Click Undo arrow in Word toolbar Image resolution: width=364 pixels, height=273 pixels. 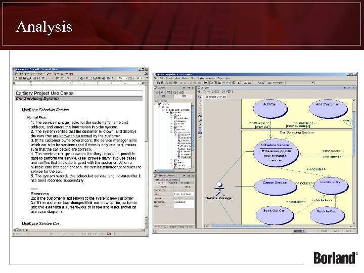tap(68, 78)
